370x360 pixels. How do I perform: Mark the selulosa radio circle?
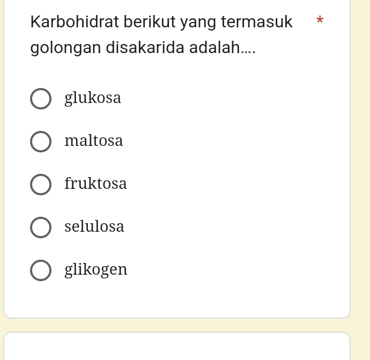coord(41,227)
